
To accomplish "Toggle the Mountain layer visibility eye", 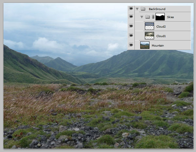I will (131, 45).
